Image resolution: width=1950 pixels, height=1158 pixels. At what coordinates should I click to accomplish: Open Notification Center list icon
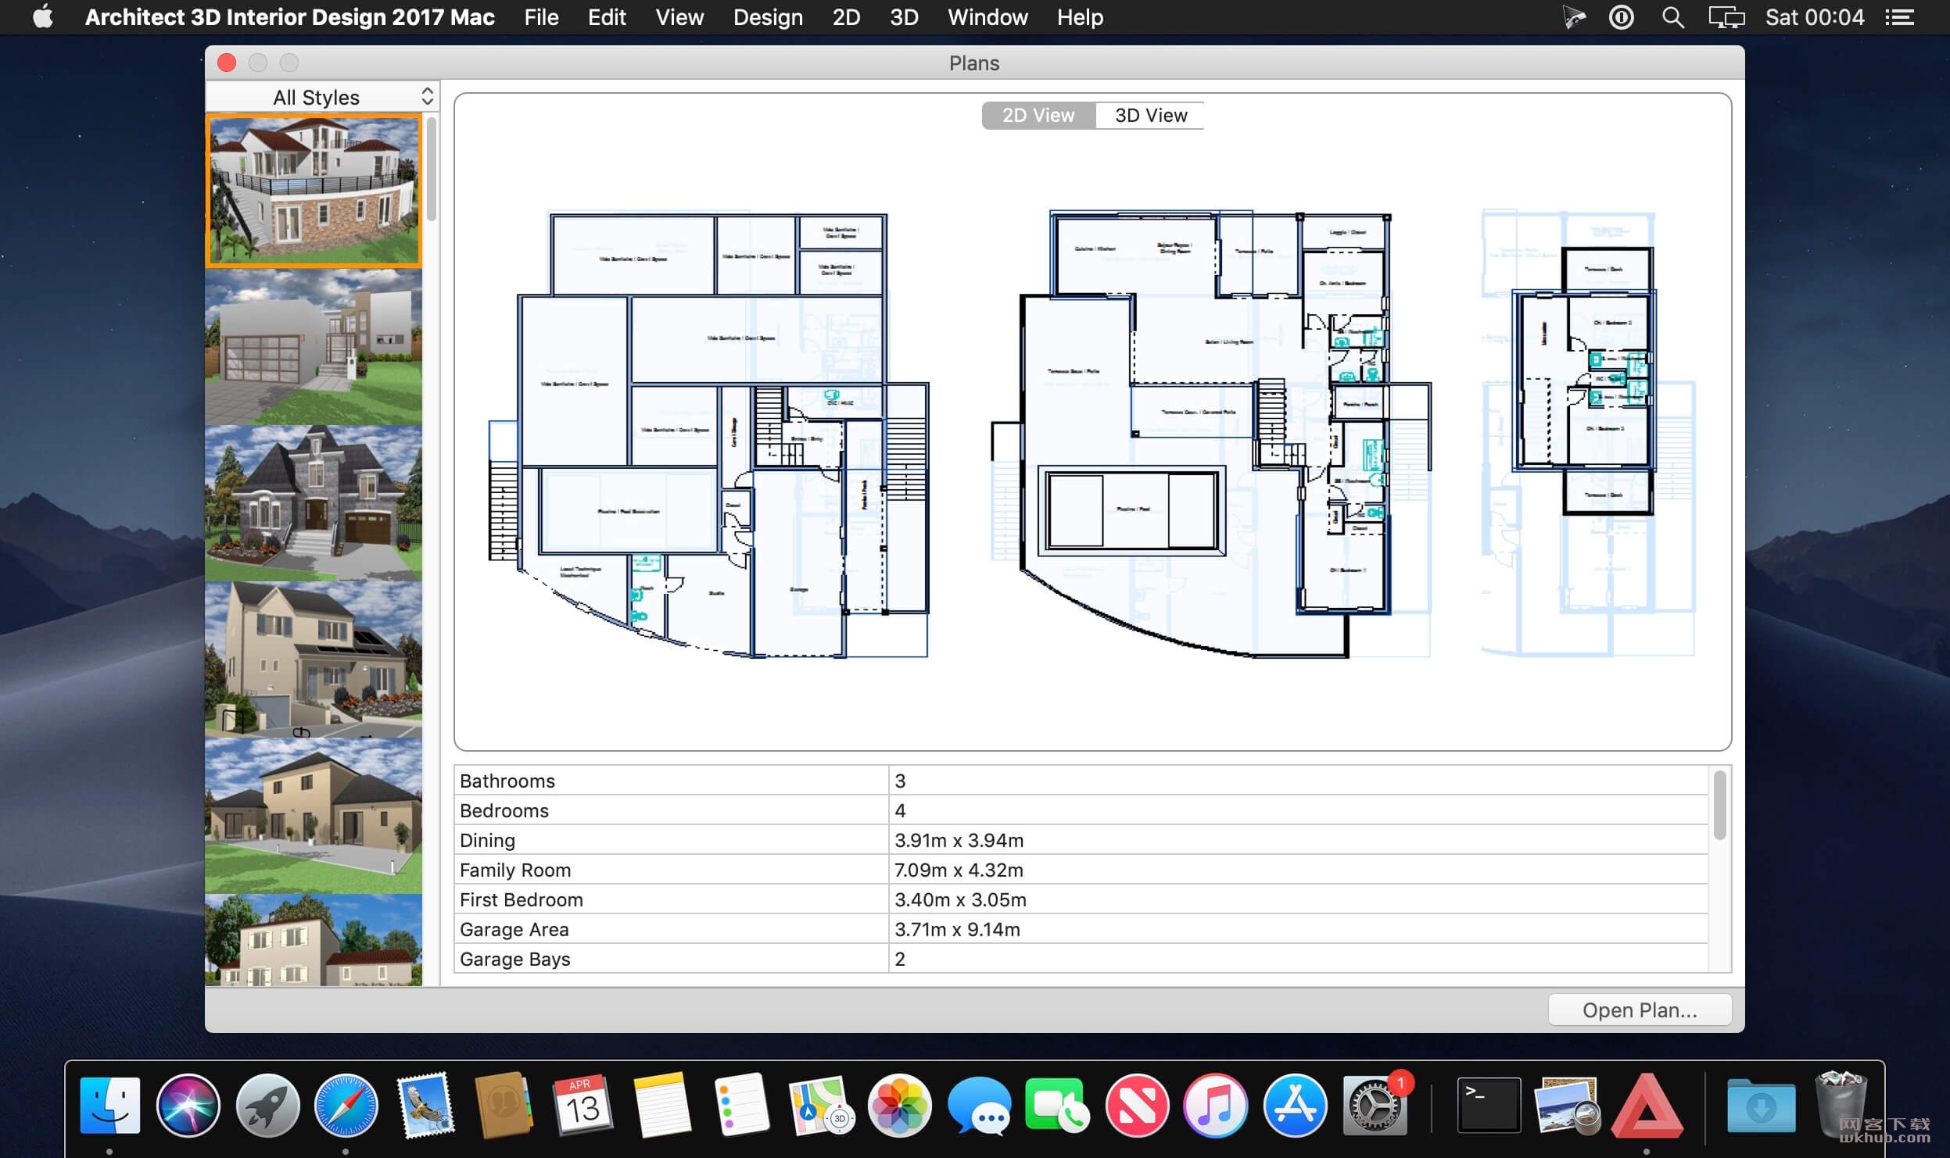1899,17
